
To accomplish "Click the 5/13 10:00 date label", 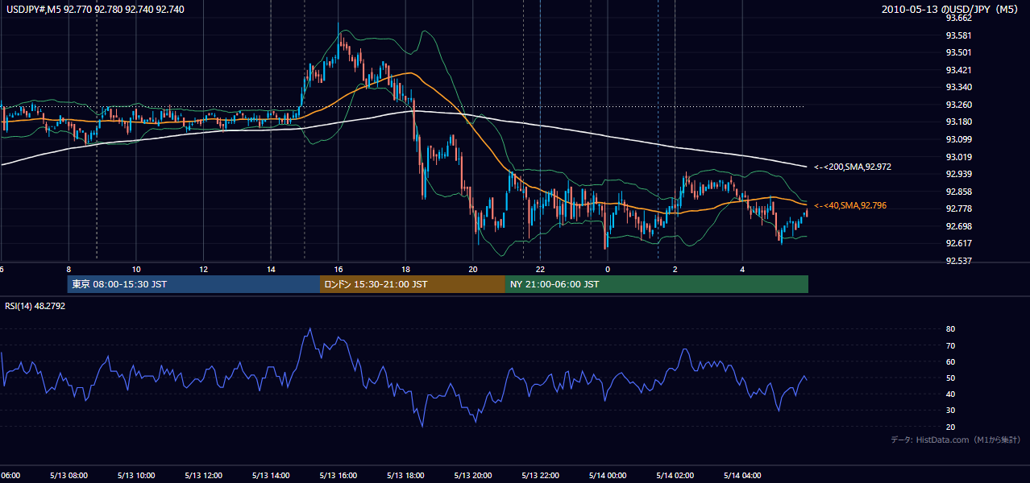I will (x=136, y=475).
